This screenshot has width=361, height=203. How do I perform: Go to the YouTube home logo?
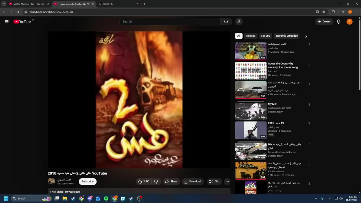pyautogui.click(x=22, y=22)
